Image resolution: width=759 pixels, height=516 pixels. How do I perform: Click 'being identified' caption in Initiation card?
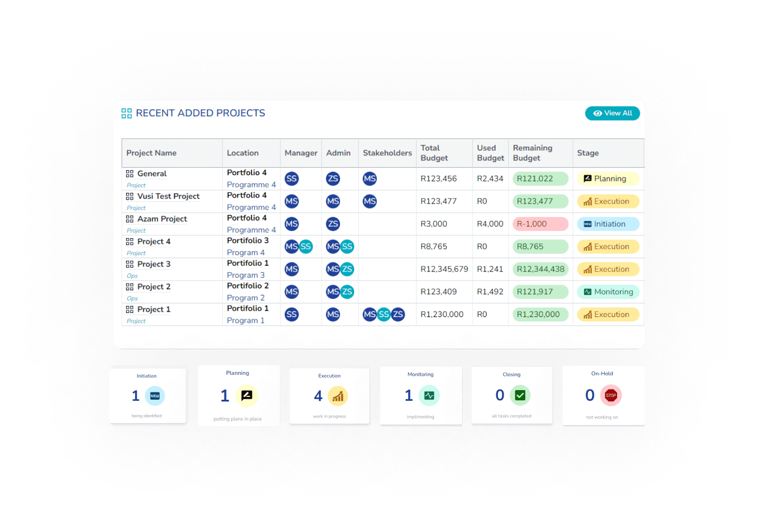pyautogui.click(x=146, y=416)
